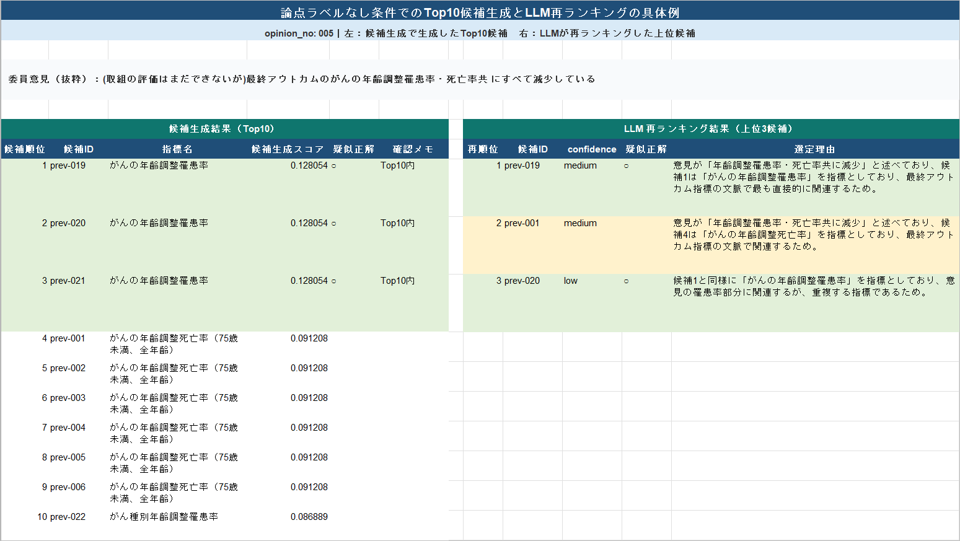
Task: Click the low confidence value
Action: (x=571, y=281)
